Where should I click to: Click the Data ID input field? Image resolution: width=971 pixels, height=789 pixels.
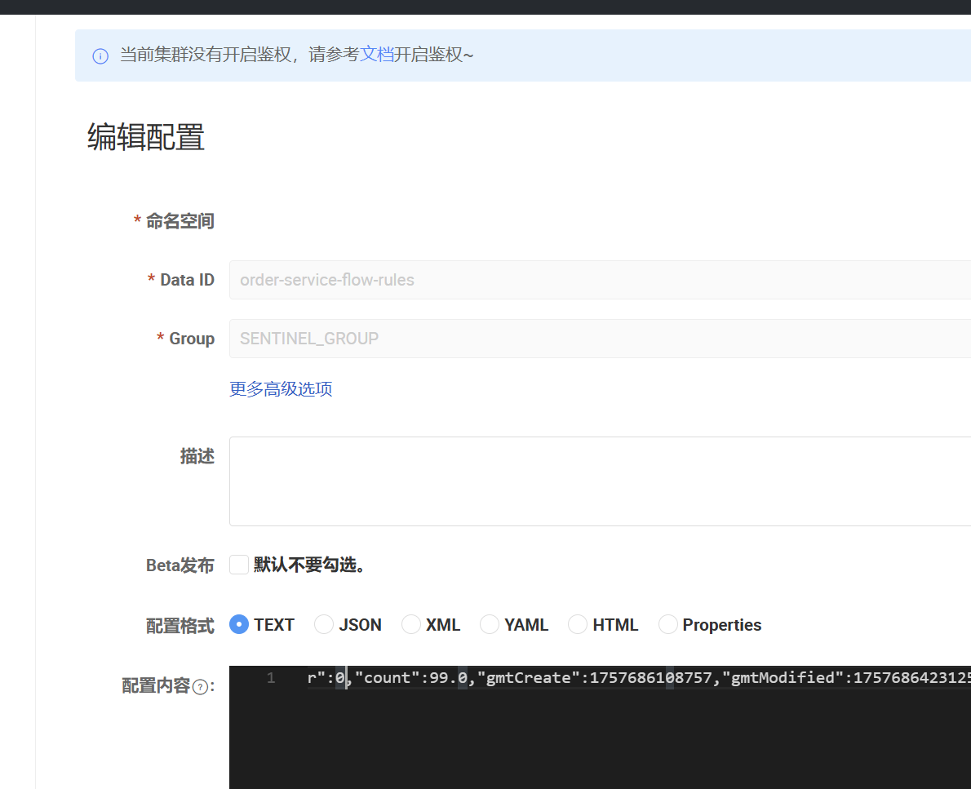[600, 280]
